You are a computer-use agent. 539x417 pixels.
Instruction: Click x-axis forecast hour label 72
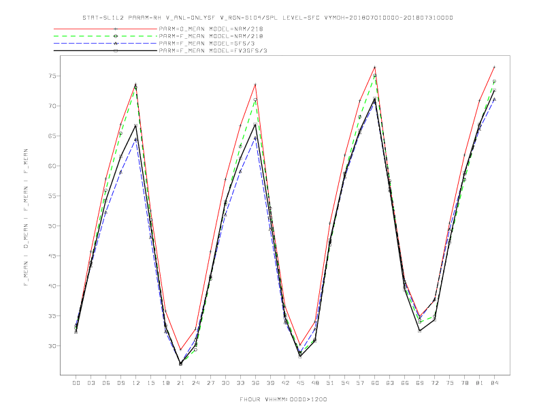435,383
